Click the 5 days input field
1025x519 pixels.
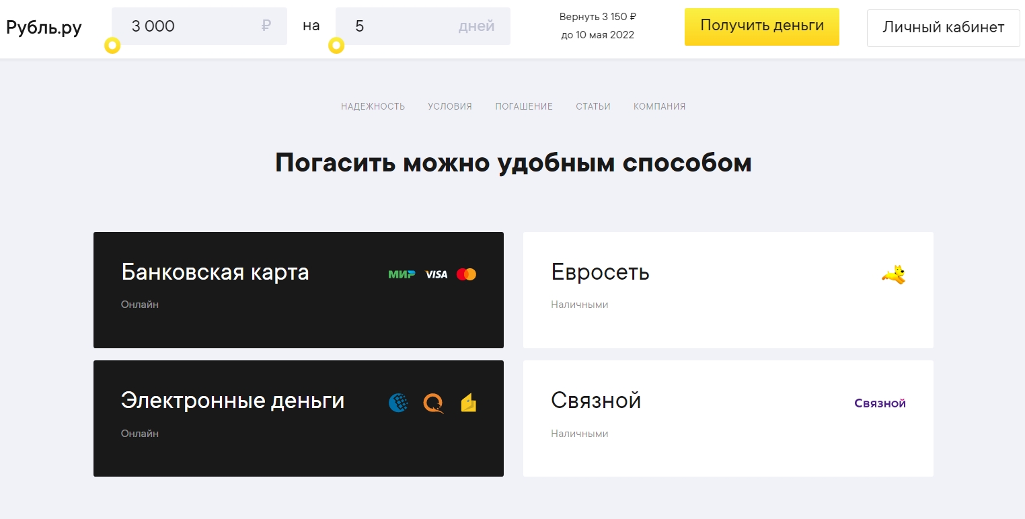click(422, 26)
